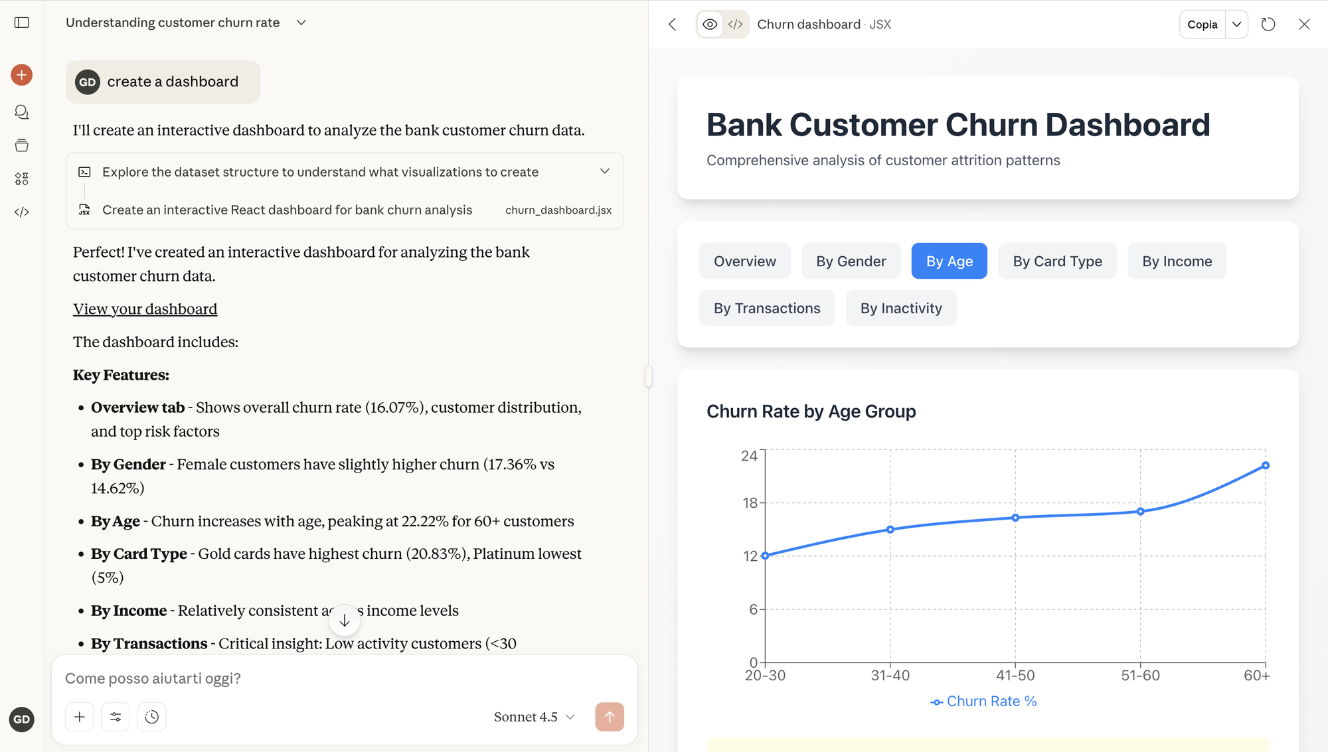Switch artifact to code view

(x=735, y=25)
